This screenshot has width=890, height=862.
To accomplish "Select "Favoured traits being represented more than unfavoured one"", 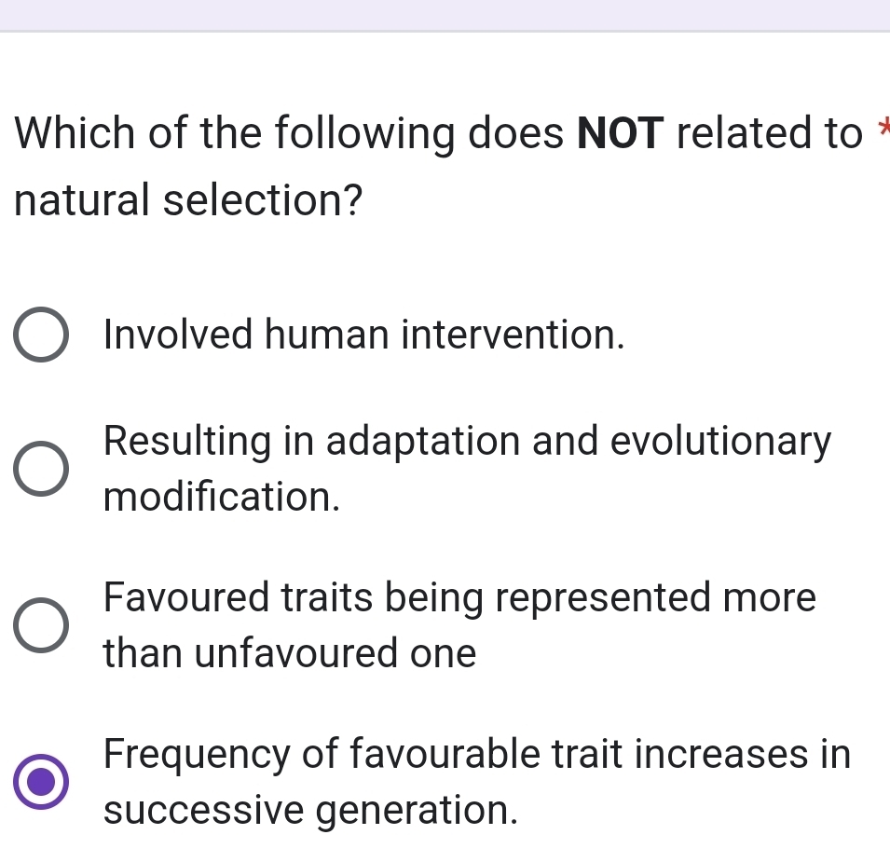I will coord(40,625).
